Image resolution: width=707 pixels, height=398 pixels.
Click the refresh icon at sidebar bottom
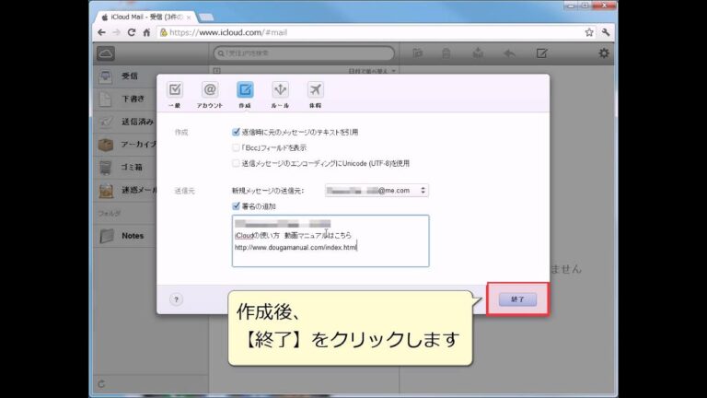(101, 384)
